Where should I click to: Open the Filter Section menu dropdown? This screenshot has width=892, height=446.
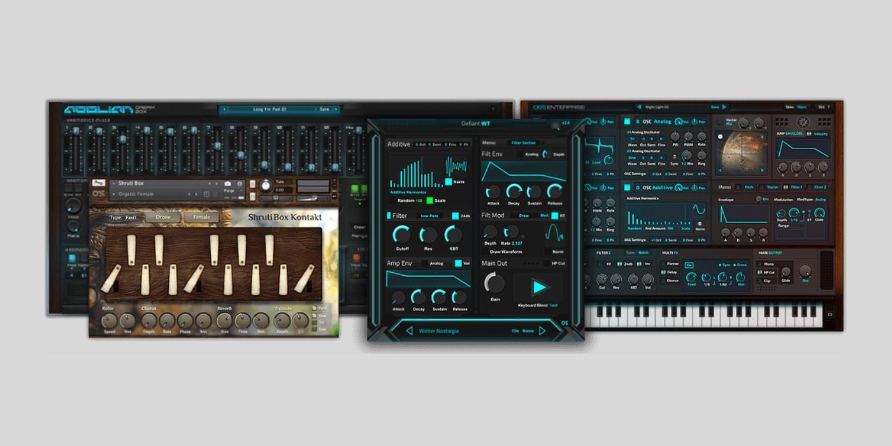click(524, 143)
